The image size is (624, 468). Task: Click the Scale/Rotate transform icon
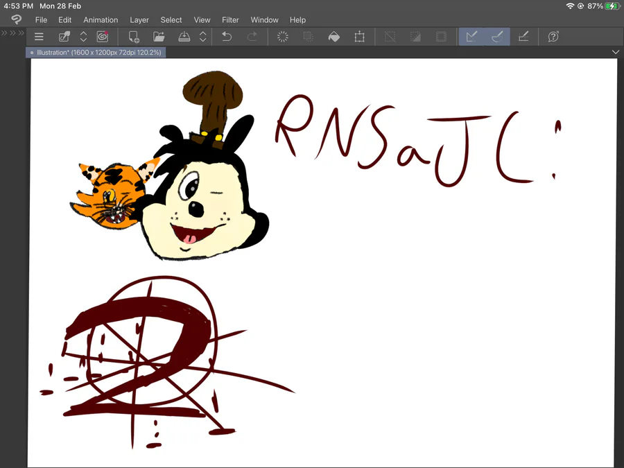coord(359,37)
